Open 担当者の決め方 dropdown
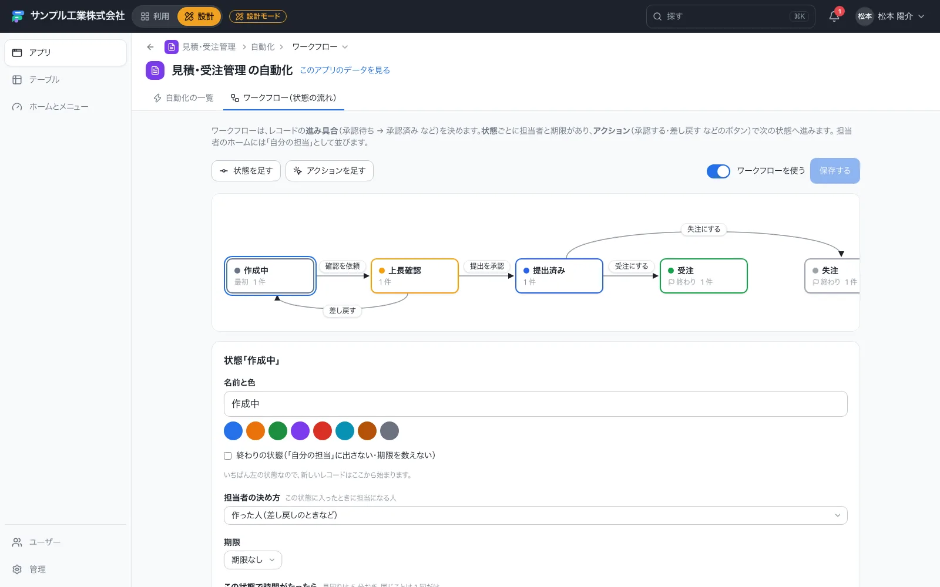The width and height of the screenshot is (940, 587). pos(536,515)
